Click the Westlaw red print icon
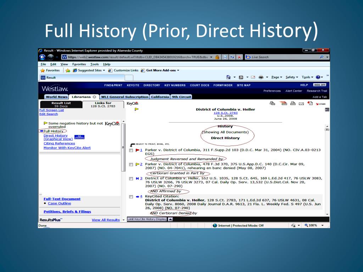 click(x=284, y=103)
